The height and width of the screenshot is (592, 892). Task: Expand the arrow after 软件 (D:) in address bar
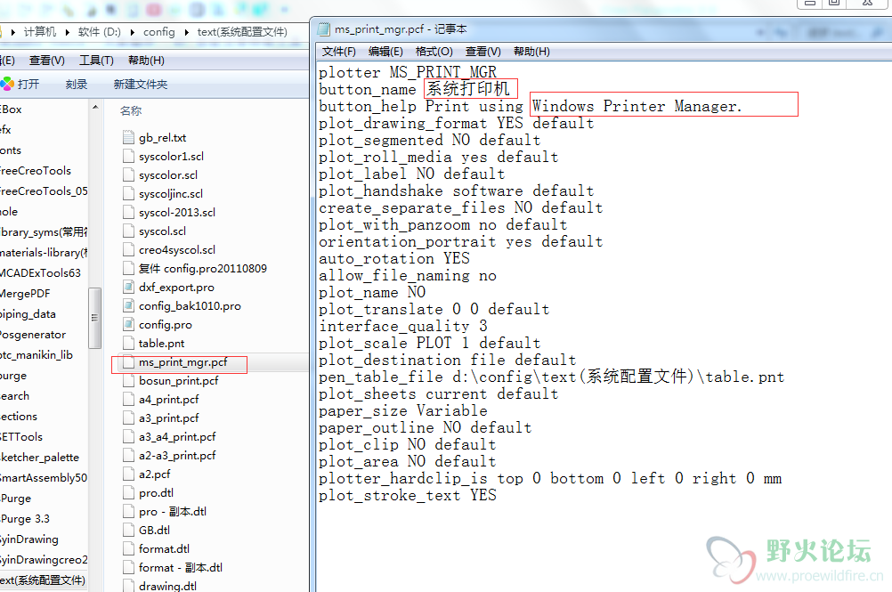click(x=133, y=32)
